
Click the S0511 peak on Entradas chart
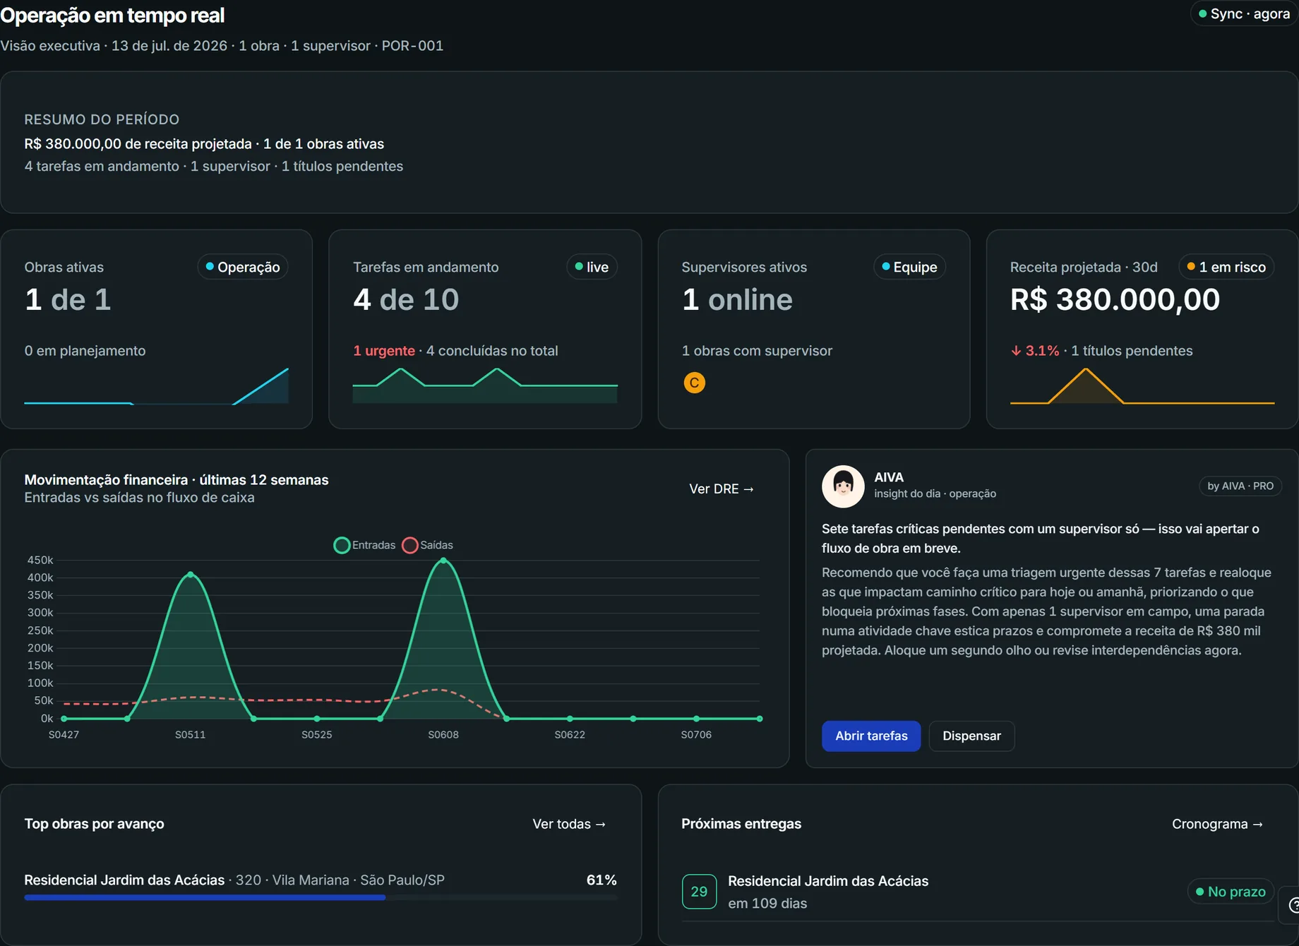(x=191, y=575)
